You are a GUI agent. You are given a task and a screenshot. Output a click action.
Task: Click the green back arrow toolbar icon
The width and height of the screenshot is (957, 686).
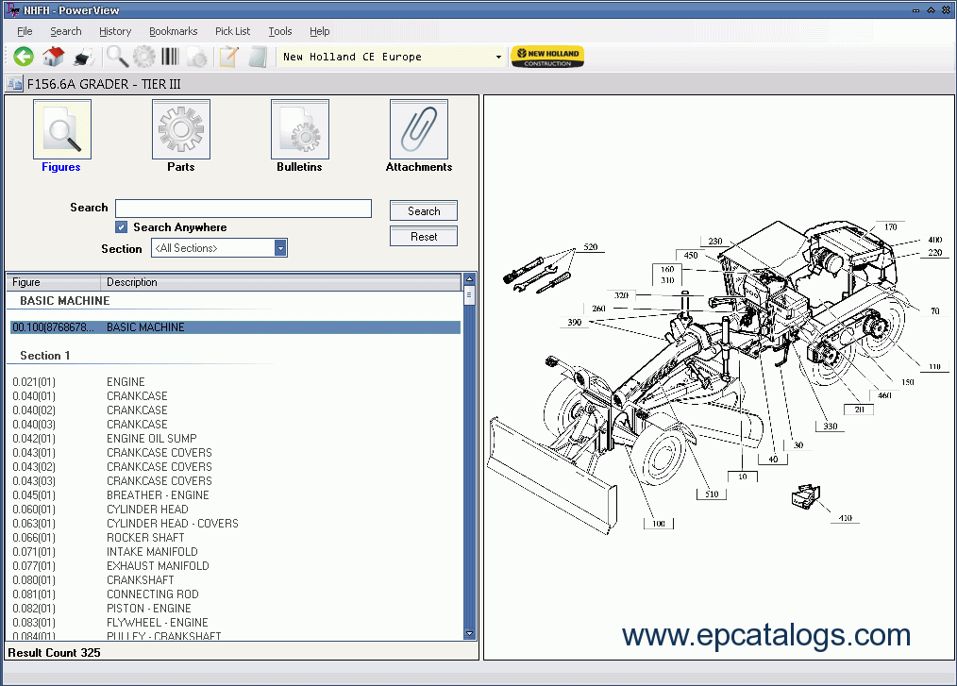pyautogui.click(x=24, y=57)
